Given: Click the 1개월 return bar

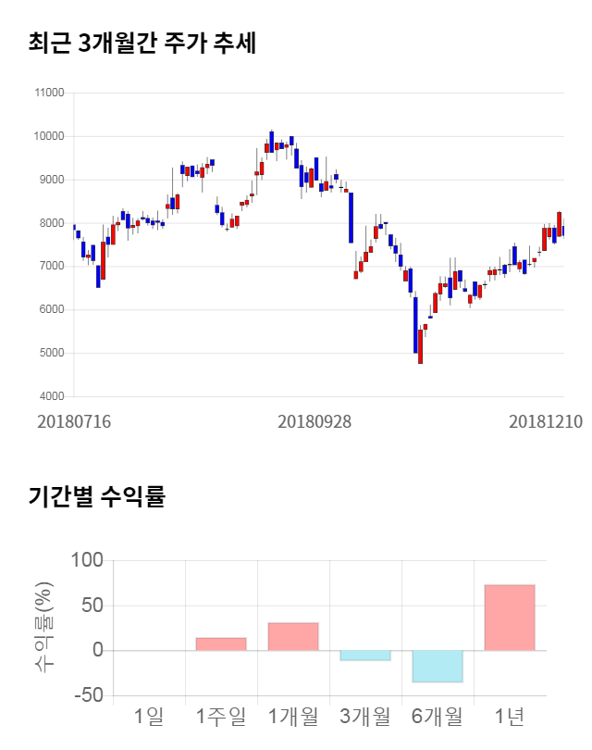Looking at the screenshot, I should [293, 636].
